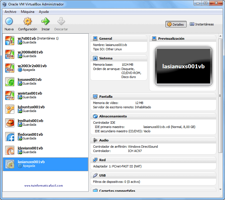The width and height of the screenshot is (225, 200).
Task: Select the ldevians001vb Debian icon
Action: (x=10, y=150)
